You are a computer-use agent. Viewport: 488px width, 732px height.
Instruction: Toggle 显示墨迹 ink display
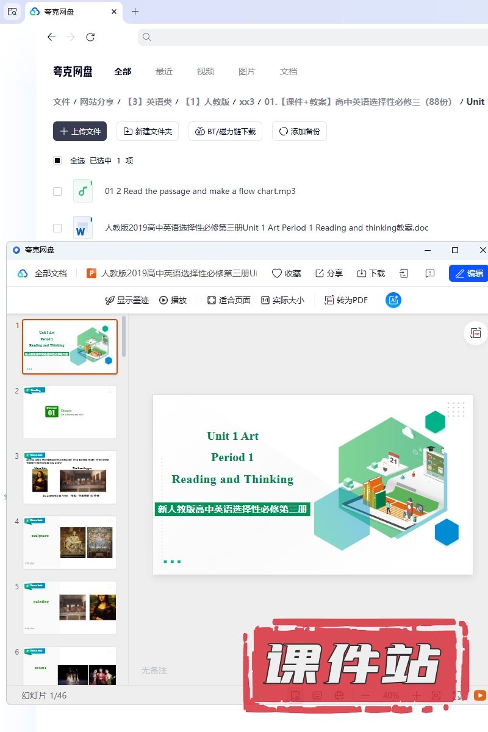tap(127, 300)
